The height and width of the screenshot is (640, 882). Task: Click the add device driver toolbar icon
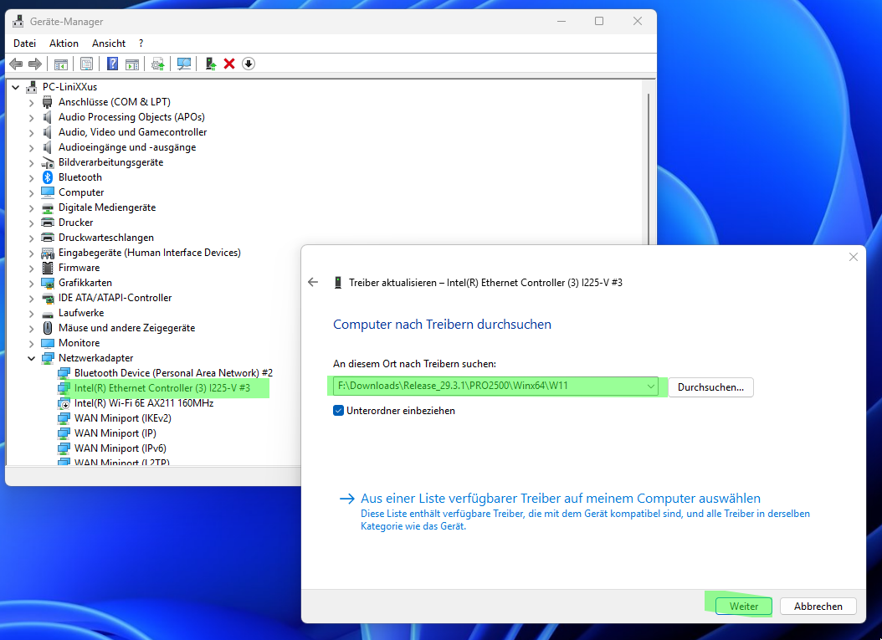pyautogui.click(x=211, y=64)
